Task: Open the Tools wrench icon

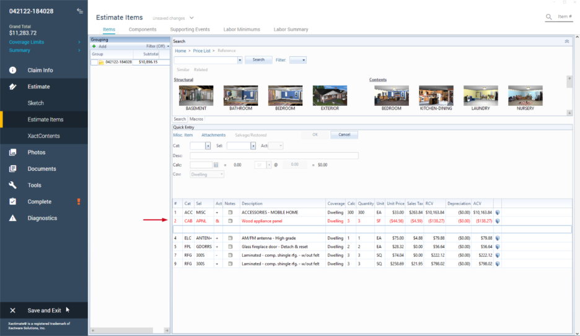Action: [12, 185]
